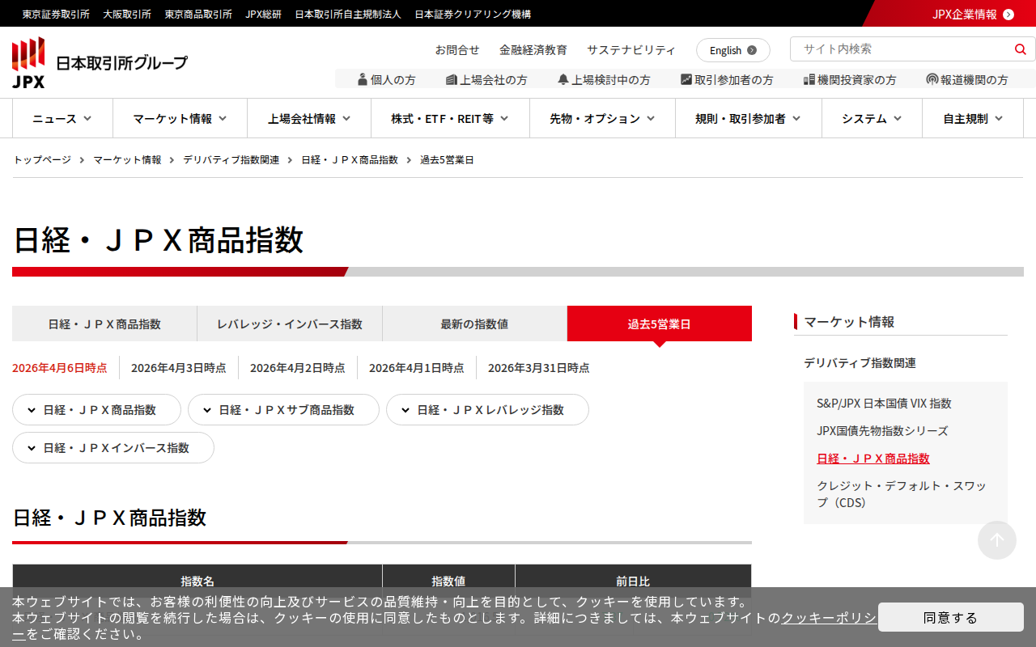Click the マーケット情報 sidebar heading
Viewport: 1036px width, 647px height.
849,322
